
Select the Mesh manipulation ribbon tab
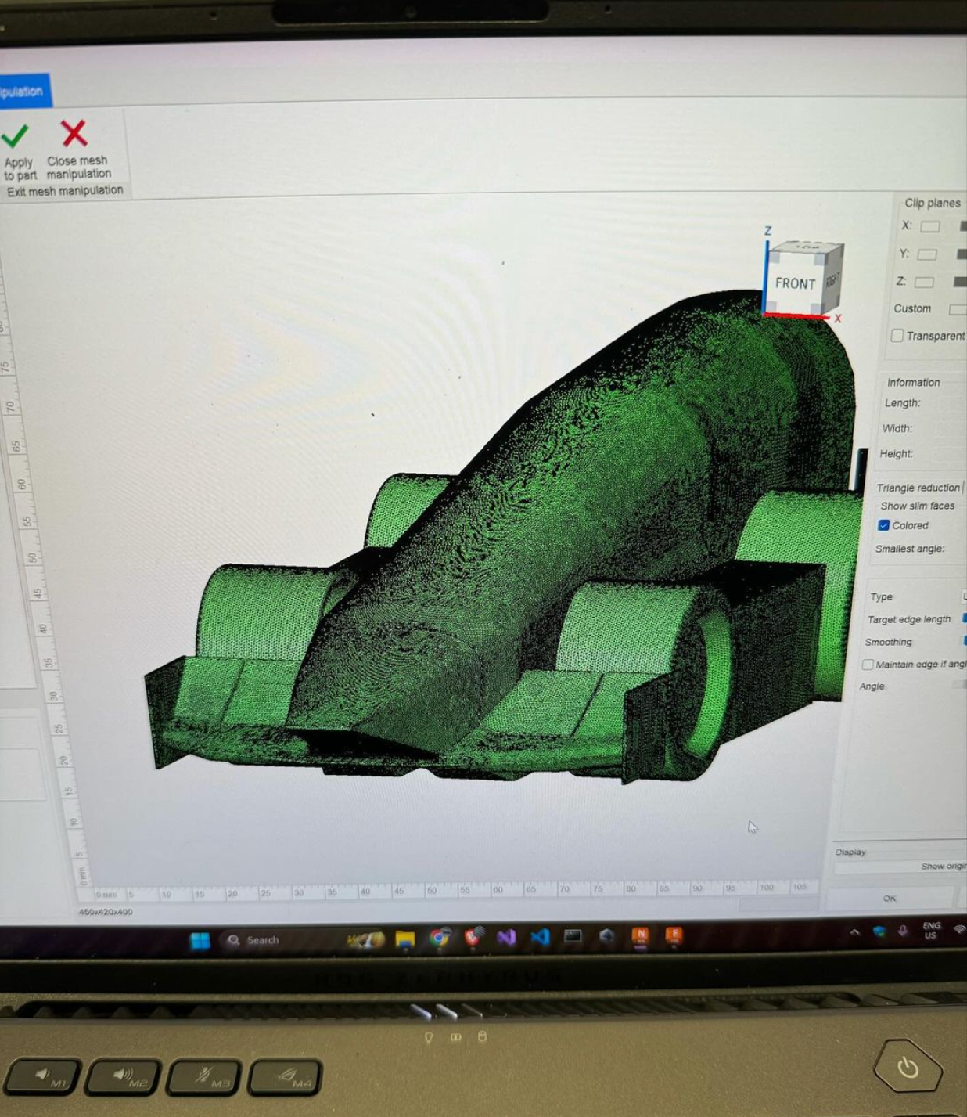pyautogui.click(x=23, y=92)
